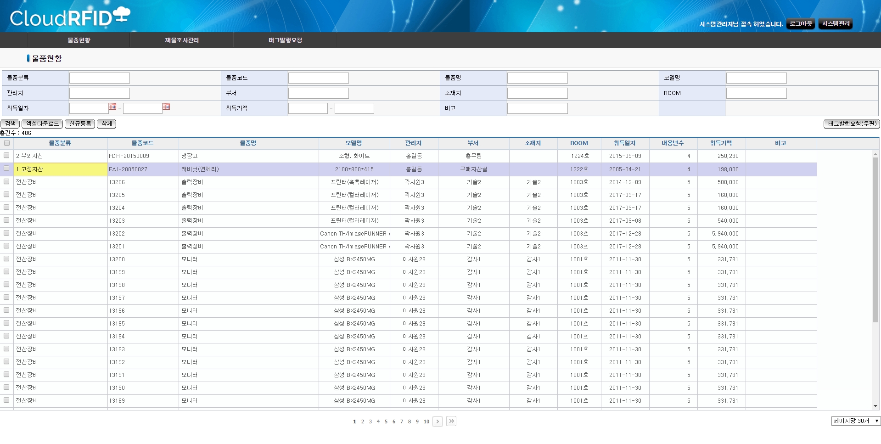
Task: Toggle the select-all checkbox in table header
Action: pyautogui.click(x=6, y=143)
